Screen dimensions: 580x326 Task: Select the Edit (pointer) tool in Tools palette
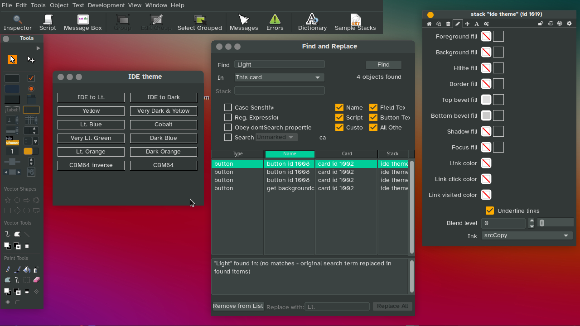(x=31, y=59)
